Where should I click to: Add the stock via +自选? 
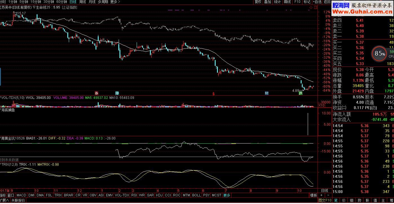317,2
